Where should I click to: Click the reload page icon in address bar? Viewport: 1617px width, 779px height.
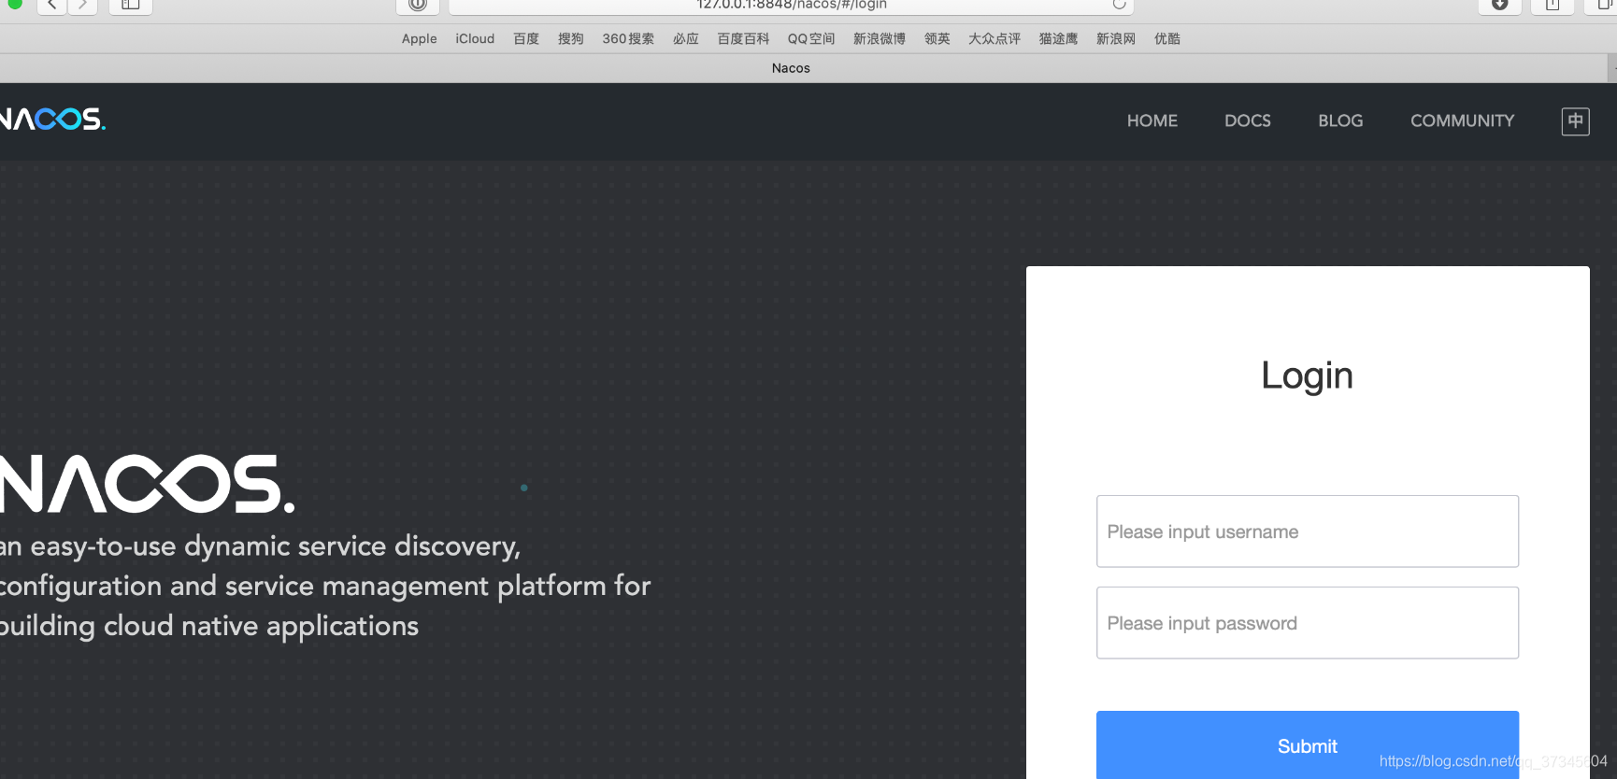[1119, 5]
